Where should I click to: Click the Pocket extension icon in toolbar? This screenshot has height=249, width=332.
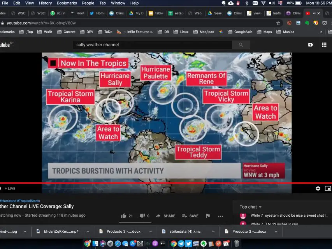pyautogui.click(x=324, y=23)
